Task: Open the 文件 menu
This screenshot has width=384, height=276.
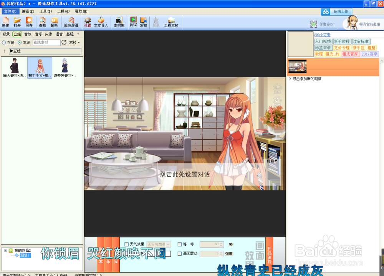Action: tap(10, 12)
